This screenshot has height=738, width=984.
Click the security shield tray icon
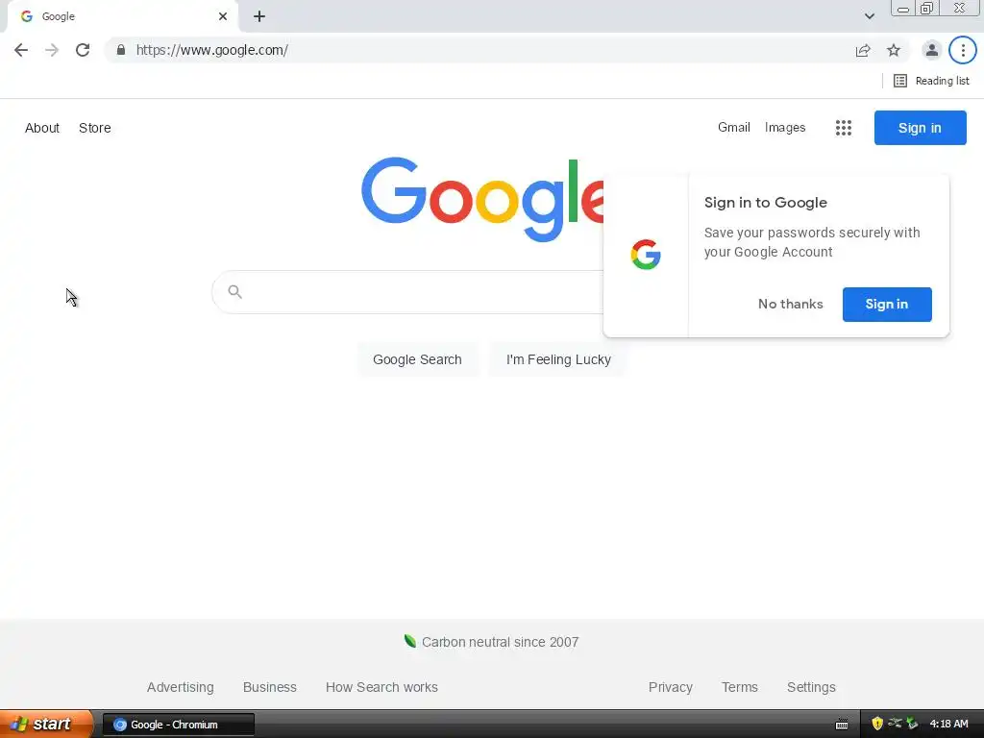pos(877,725)
